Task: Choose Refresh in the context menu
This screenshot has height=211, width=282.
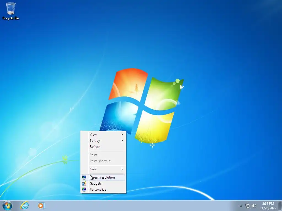Action: [x=103, y=147]
